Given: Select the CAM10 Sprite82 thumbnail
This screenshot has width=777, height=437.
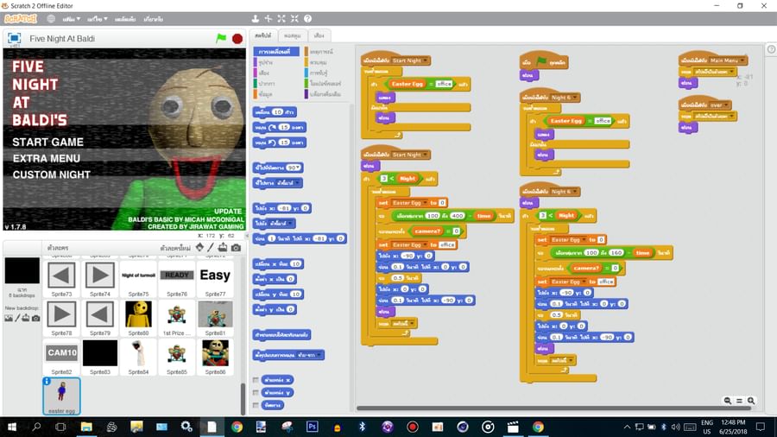Looking at the screenshot, I should pos(61,357).
